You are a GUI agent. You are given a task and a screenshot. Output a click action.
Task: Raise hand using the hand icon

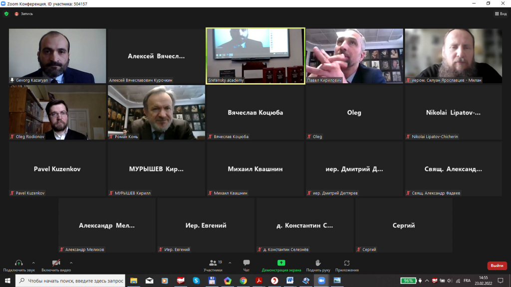coord(317,265)
